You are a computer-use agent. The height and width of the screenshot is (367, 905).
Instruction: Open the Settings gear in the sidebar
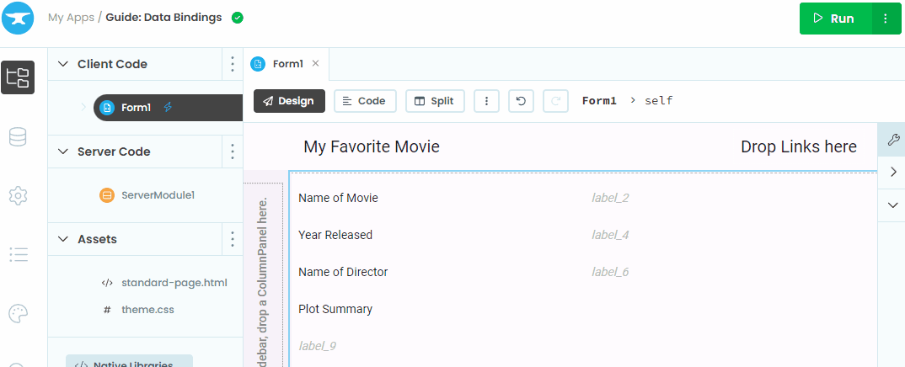point(18,195)
